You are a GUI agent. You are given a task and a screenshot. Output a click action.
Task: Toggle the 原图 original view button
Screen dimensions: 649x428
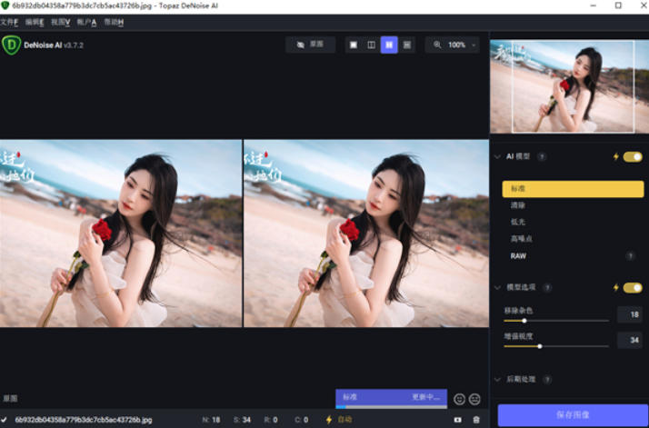[310, 45]
